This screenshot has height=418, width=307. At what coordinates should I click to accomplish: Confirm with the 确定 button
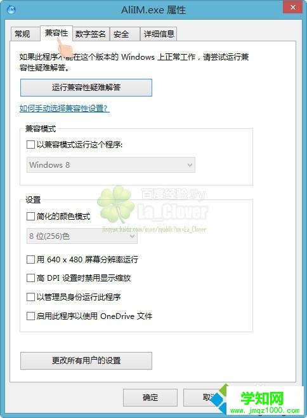150,398
